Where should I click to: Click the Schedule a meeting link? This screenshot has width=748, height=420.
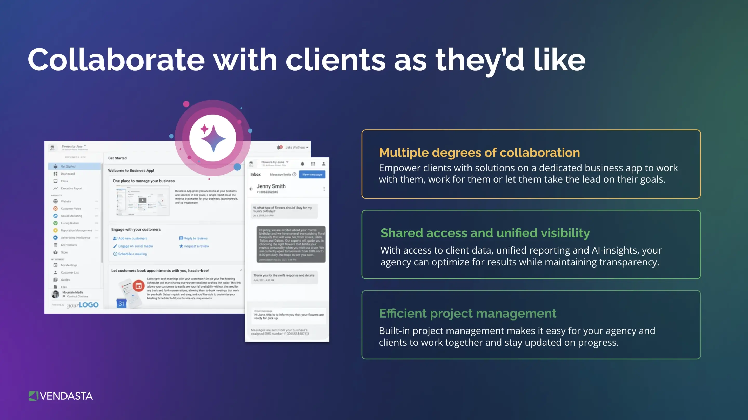(x=133, y=254)
